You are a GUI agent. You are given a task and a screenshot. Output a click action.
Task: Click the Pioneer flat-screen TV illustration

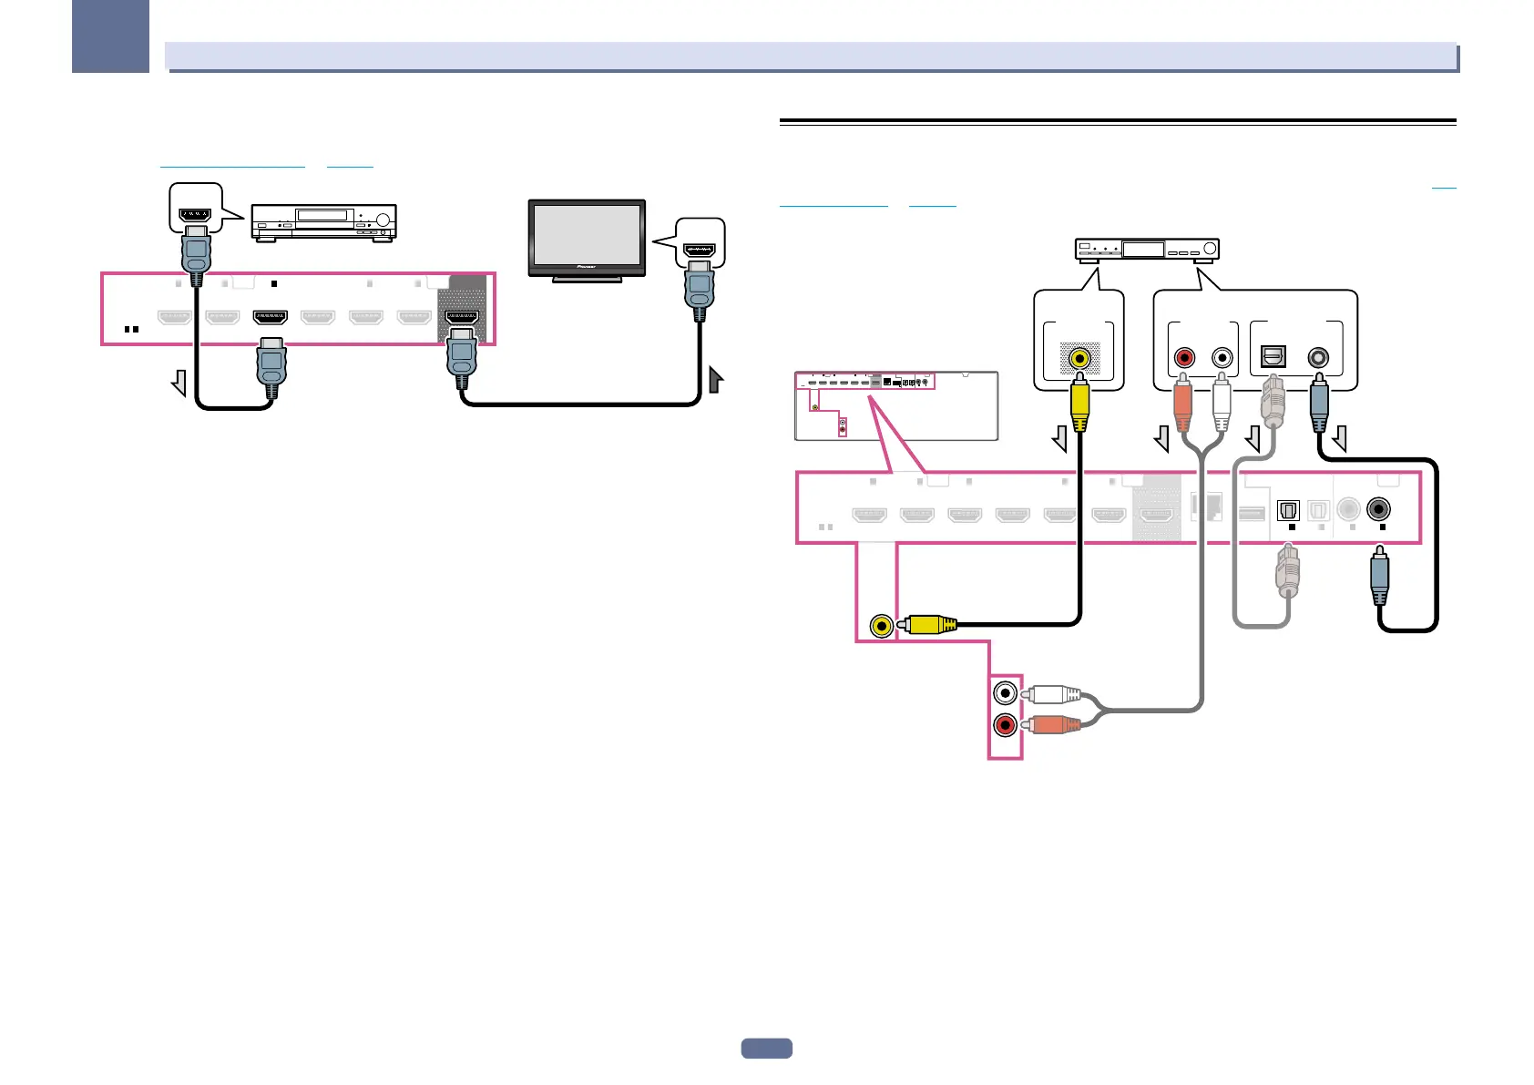pos(587,240)
